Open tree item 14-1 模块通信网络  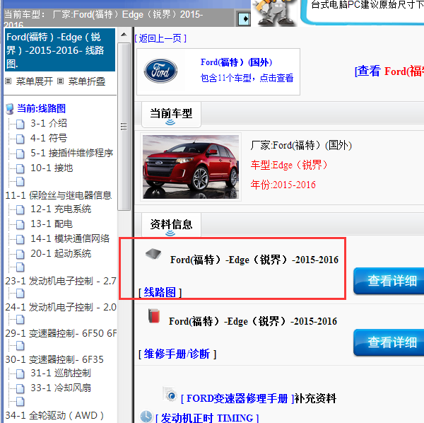(70, 238)
